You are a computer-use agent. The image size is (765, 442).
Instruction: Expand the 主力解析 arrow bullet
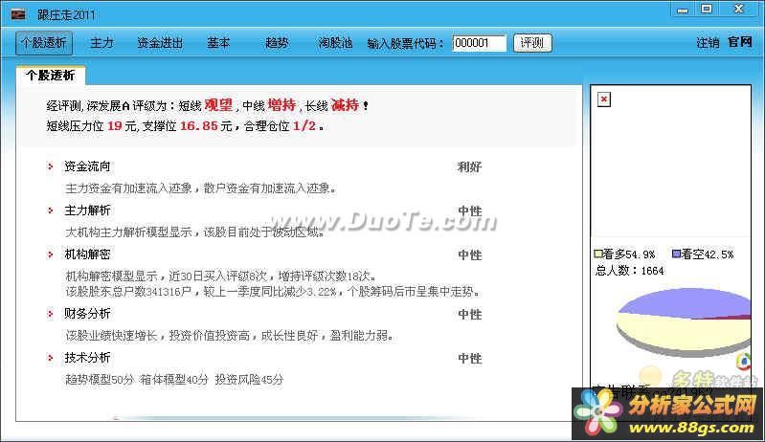coord(50,210)
